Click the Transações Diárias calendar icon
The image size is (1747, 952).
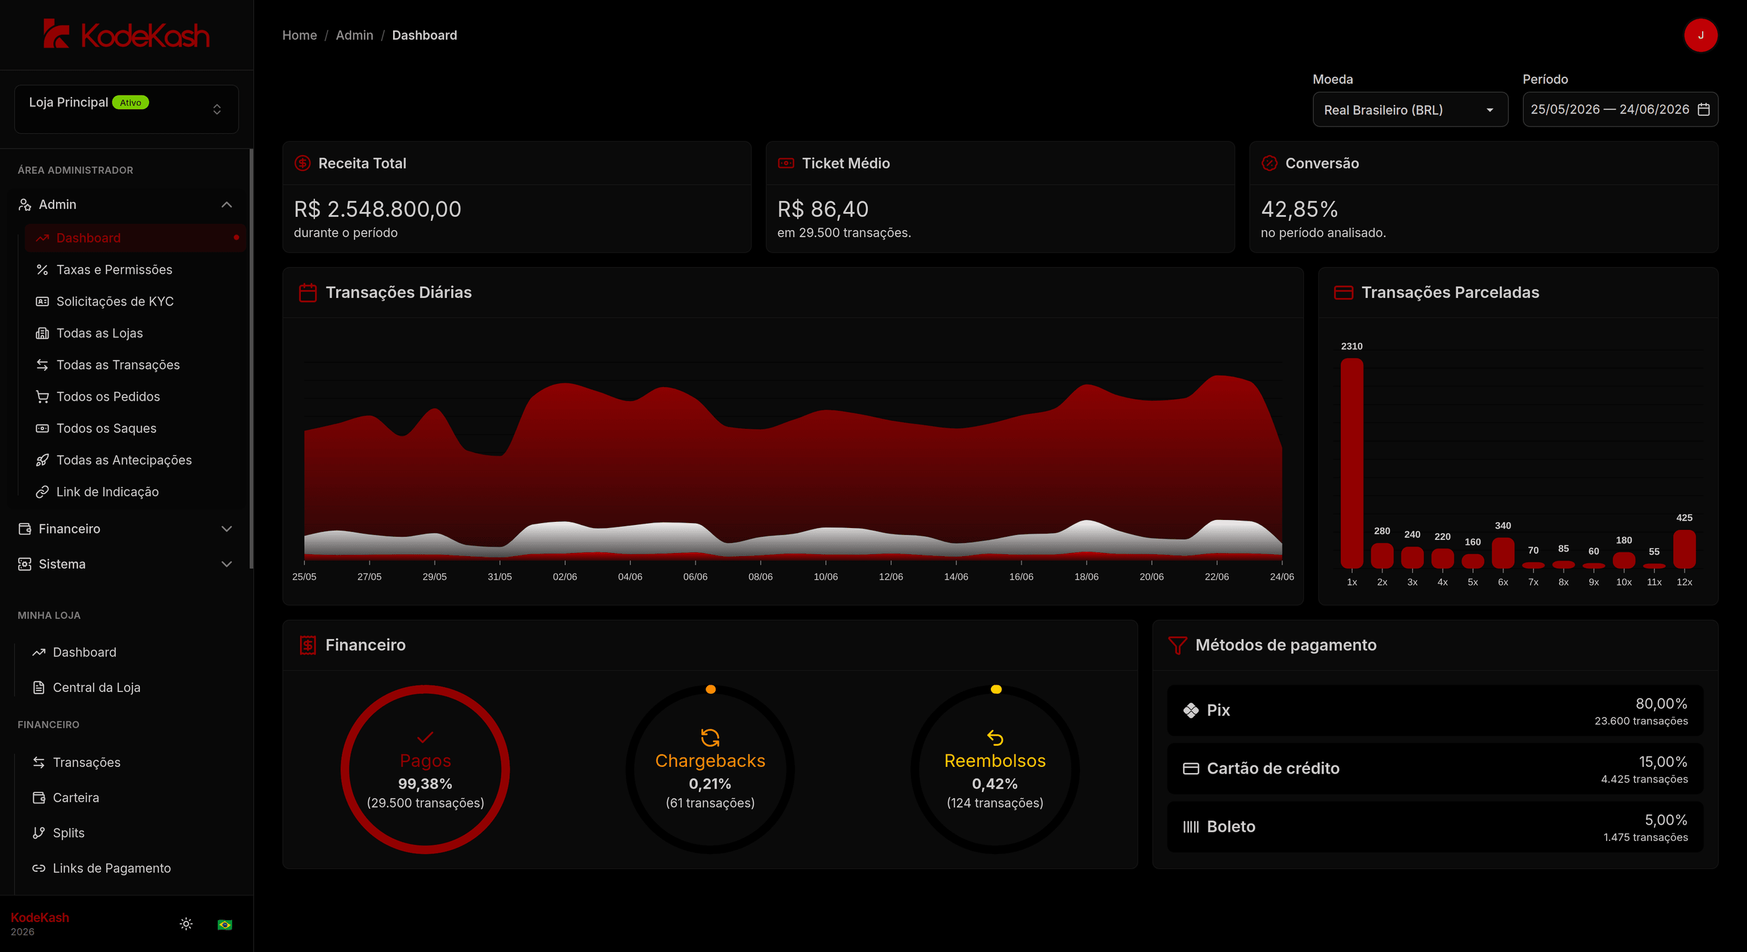308,293
